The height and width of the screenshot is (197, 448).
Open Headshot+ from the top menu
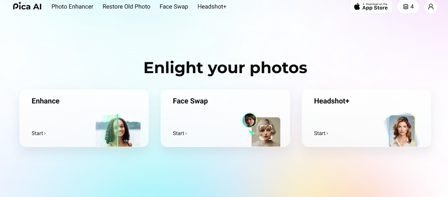(x=212, y=7)
